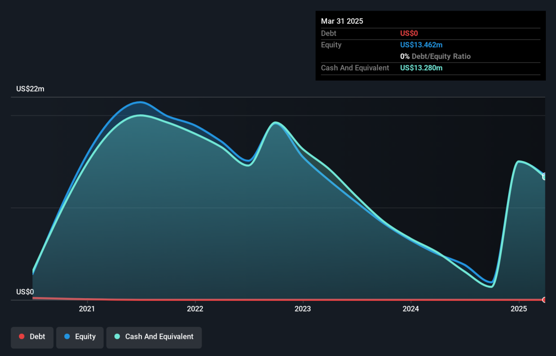
Task: Click the 2022 x-axis label
Action: (x=195, y=309)
